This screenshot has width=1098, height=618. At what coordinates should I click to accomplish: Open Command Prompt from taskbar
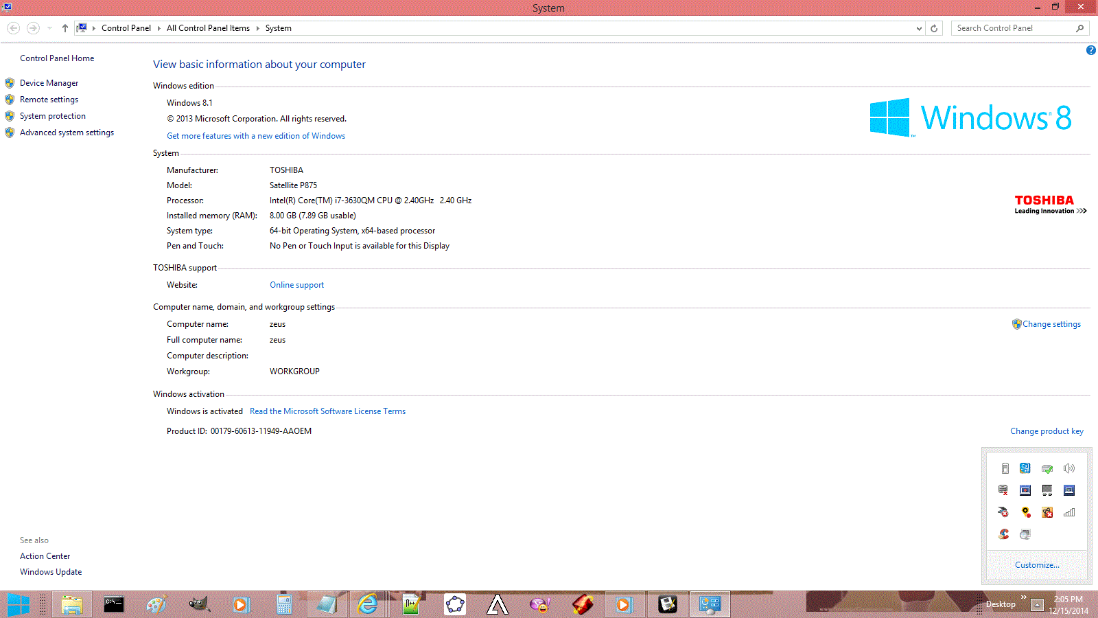[114, 605]
